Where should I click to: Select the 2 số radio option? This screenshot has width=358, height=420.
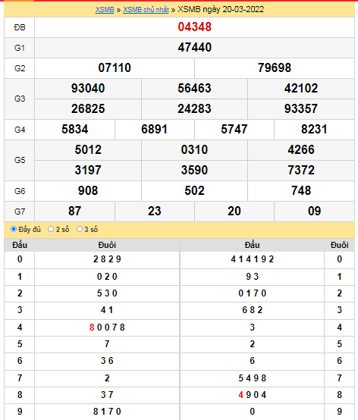(51, 229)
